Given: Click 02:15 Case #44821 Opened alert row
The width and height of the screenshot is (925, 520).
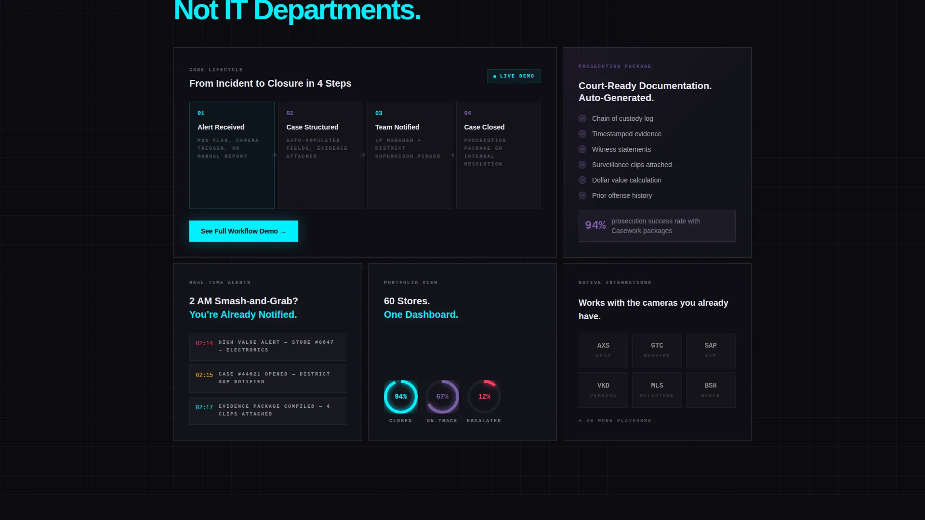Looking at the screenshot, I should (x=268, y=378).
